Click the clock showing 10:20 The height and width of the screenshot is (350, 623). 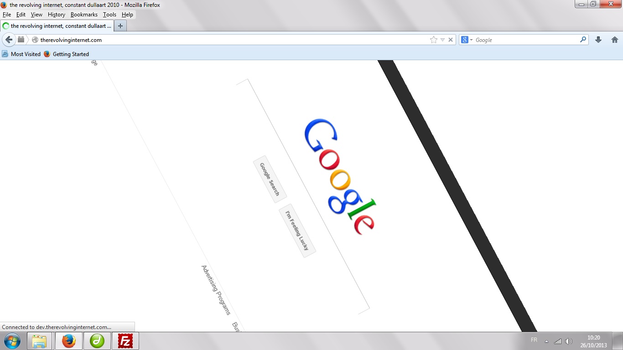tap(593, 338)
